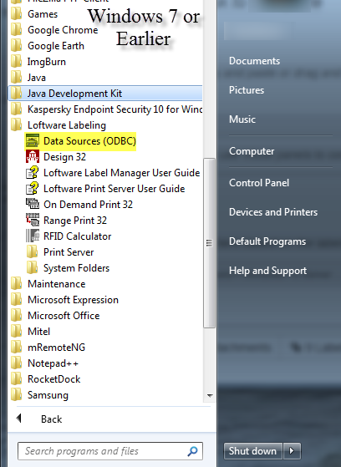Launch the Range Print 32 icon

click(x=33, y=221)
